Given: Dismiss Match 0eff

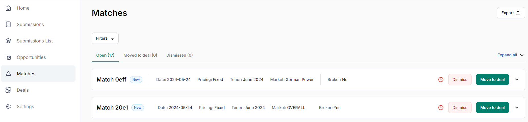Looking at the screenshot, I should [460, 80].
